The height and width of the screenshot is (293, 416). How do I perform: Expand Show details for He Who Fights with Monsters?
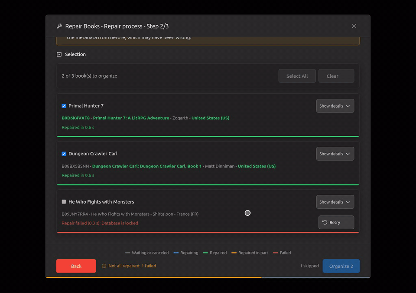click(335, 202)
